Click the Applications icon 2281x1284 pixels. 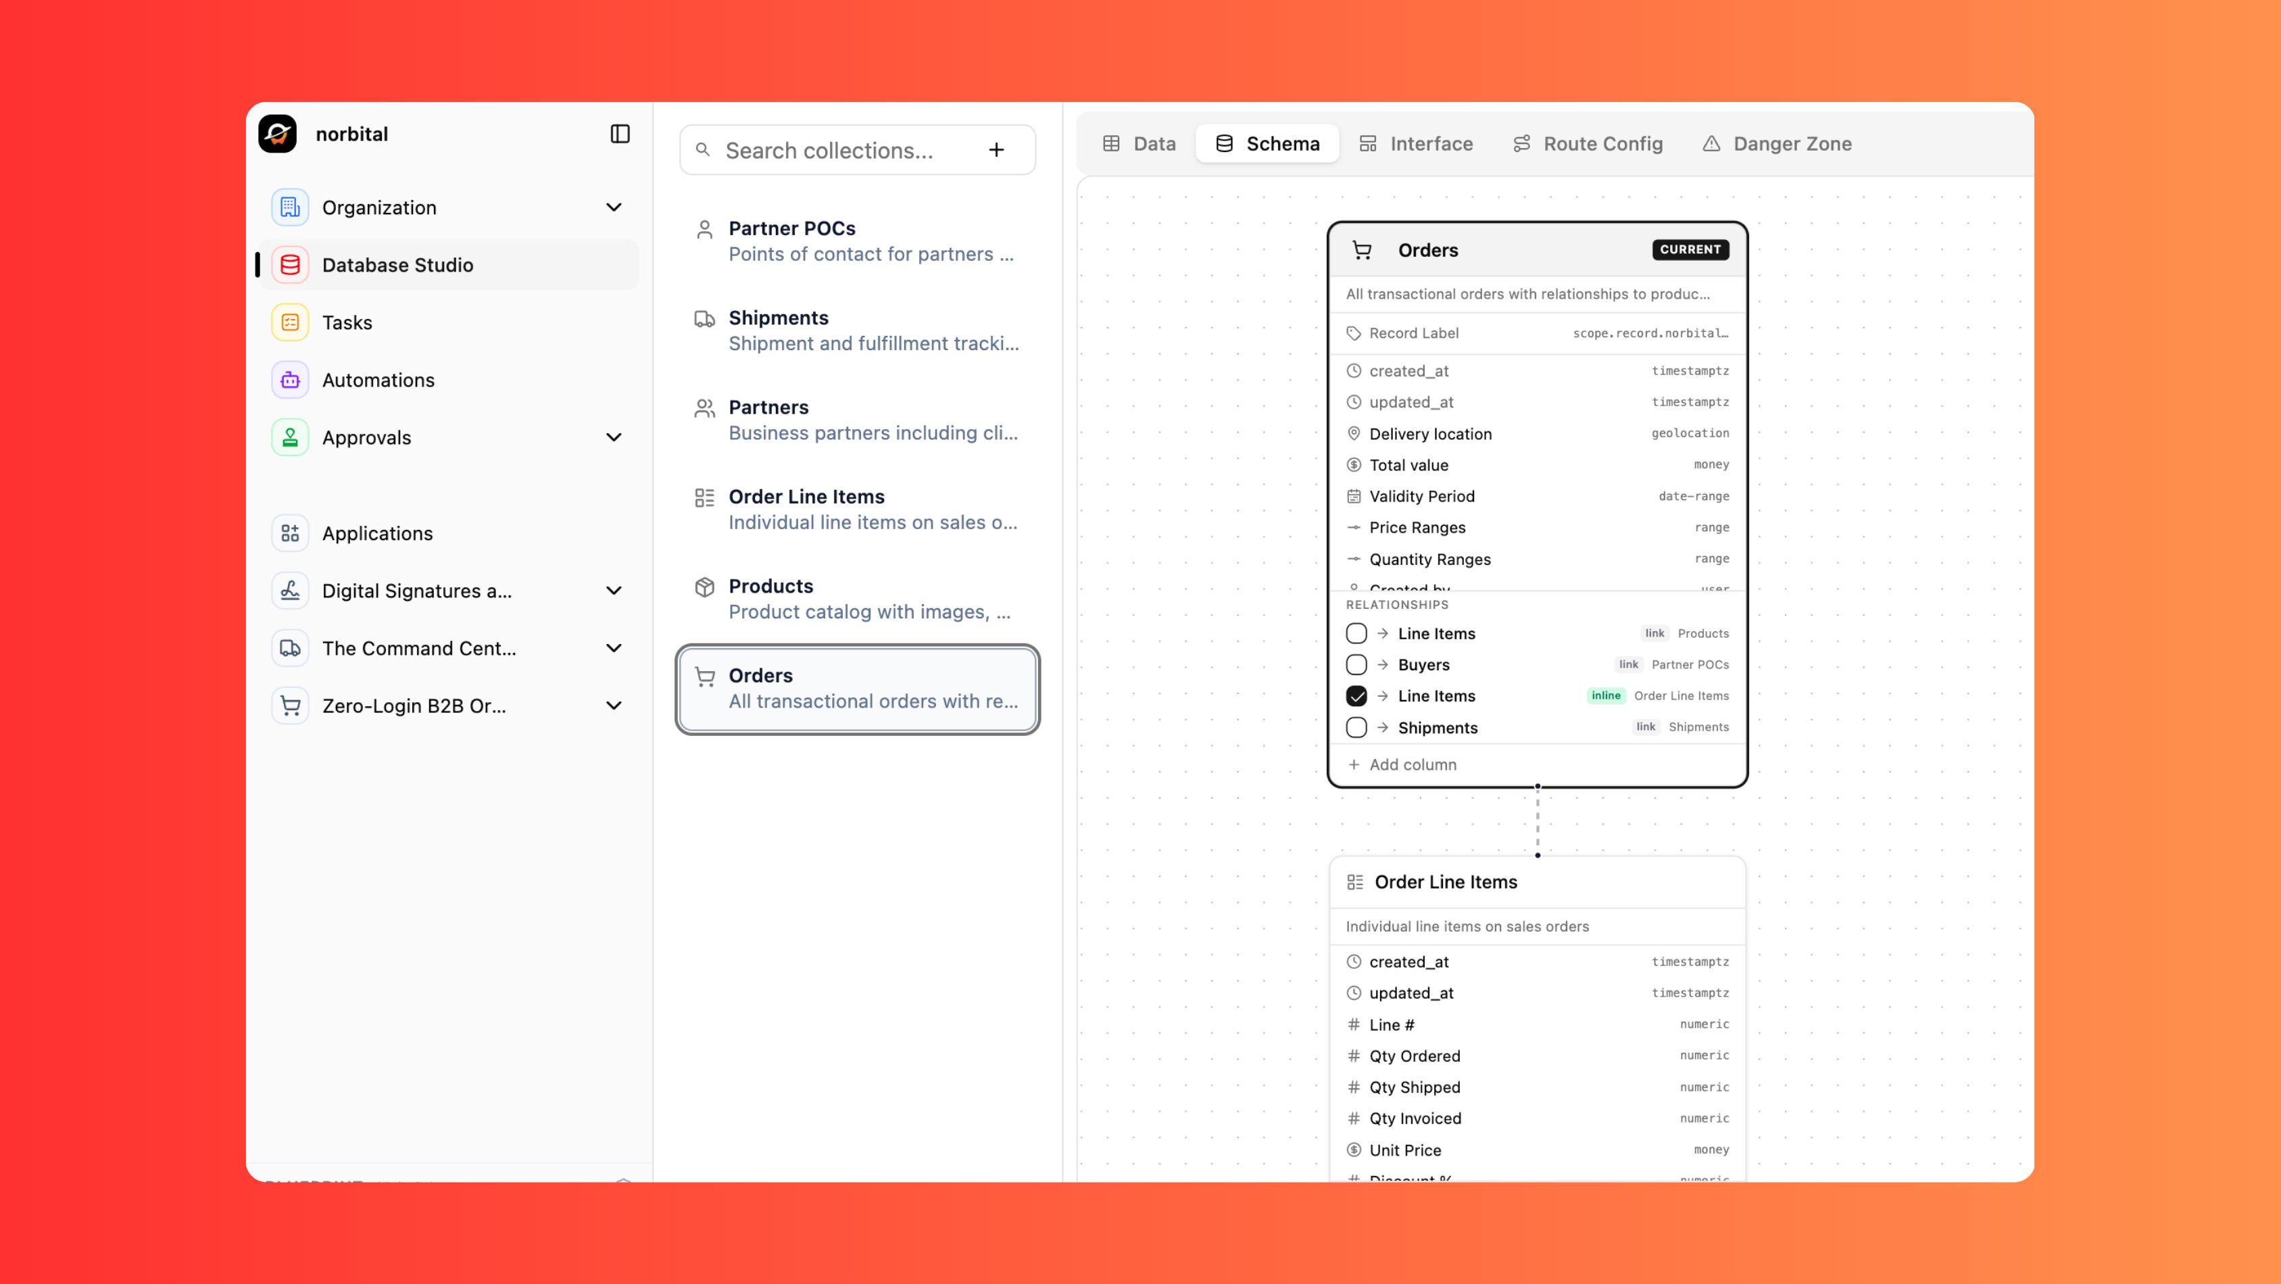click(x=289, y=533)
